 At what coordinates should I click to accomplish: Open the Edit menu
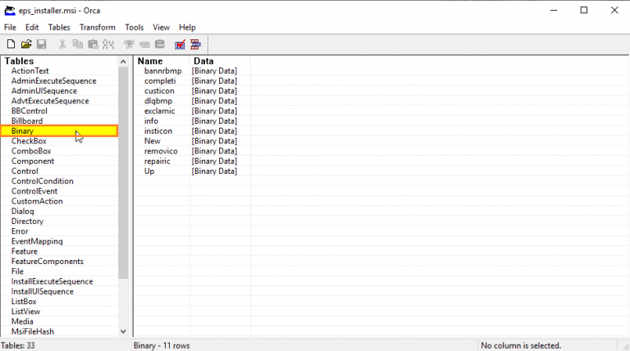click(32, 27)
